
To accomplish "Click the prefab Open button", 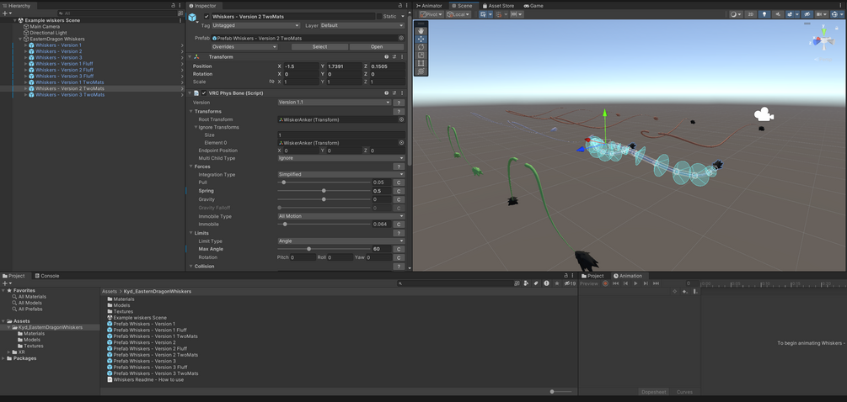I will (377, 47).
